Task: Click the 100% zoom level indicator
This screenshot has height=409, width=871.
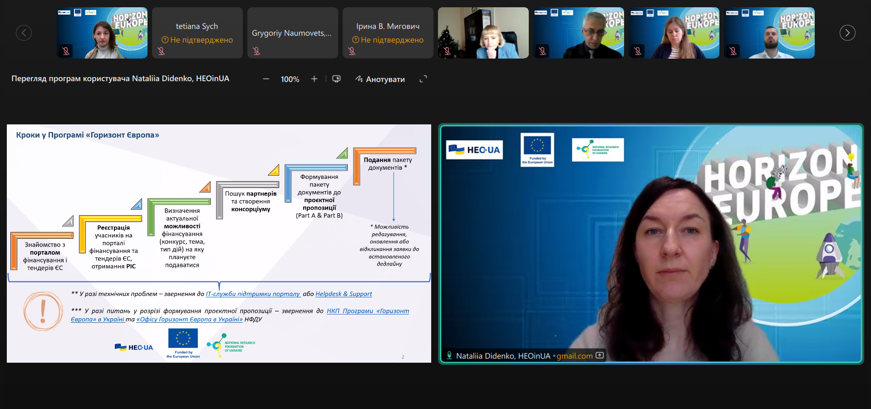Action: pyautogui.click(x=290, y=79)
